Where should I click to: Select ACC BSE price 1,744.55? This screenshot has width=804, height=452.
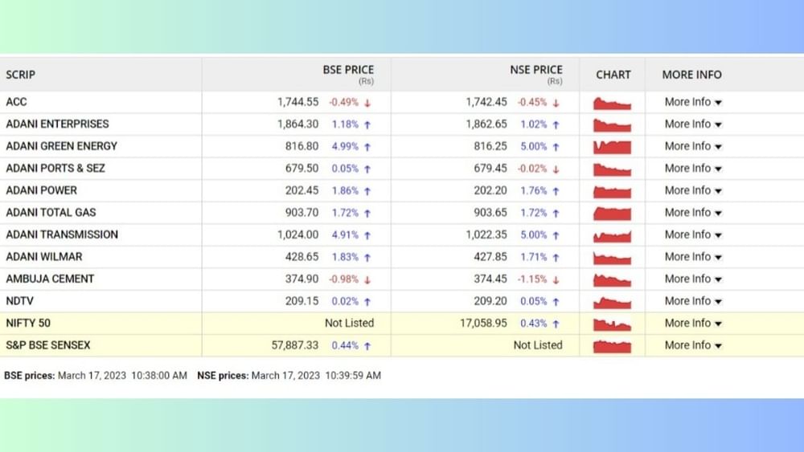(298, 102)
